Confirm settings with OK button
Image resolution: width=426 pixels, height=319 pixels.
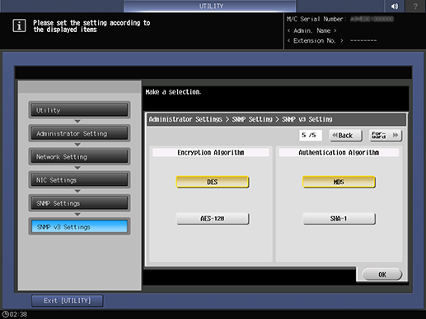382,275
